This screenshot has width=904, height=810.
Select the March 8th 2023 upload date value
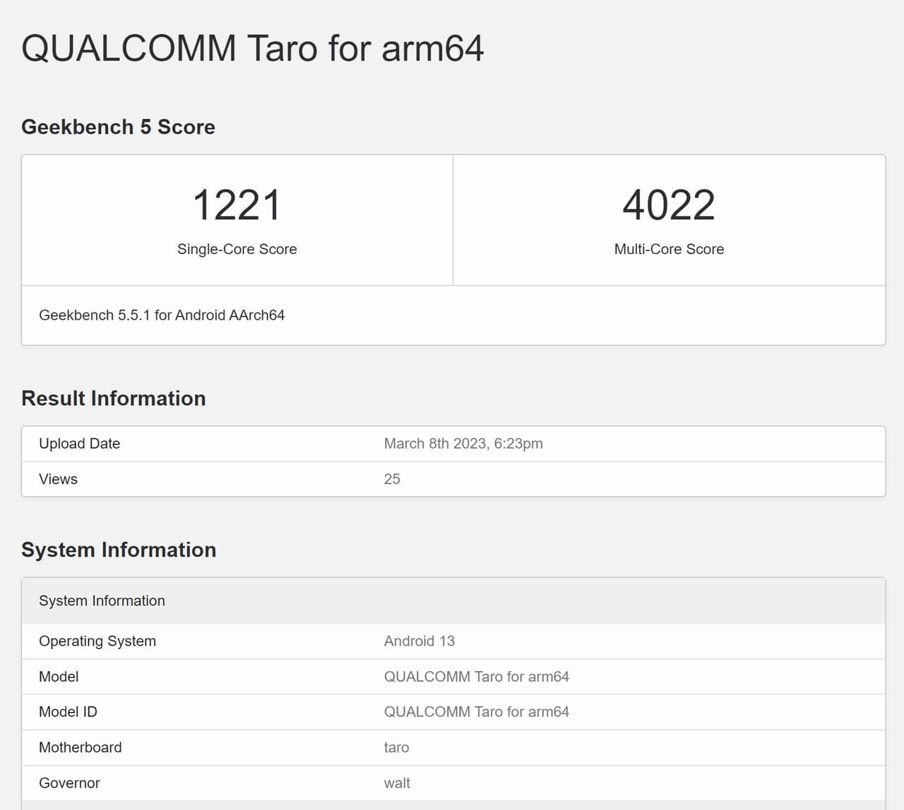click(x=463, y=444)
